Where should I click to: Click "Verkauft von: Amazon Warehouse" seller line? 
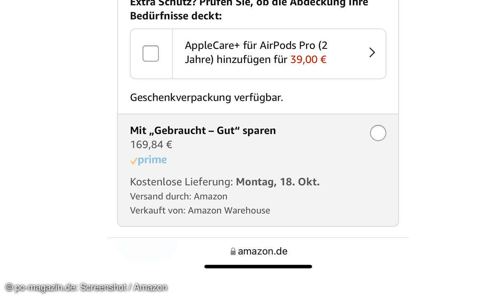200,210
